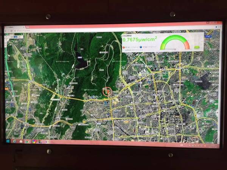This screenshot has width=227, height=170.
Task: Select the first browser tab
Action: click(15, 27)
